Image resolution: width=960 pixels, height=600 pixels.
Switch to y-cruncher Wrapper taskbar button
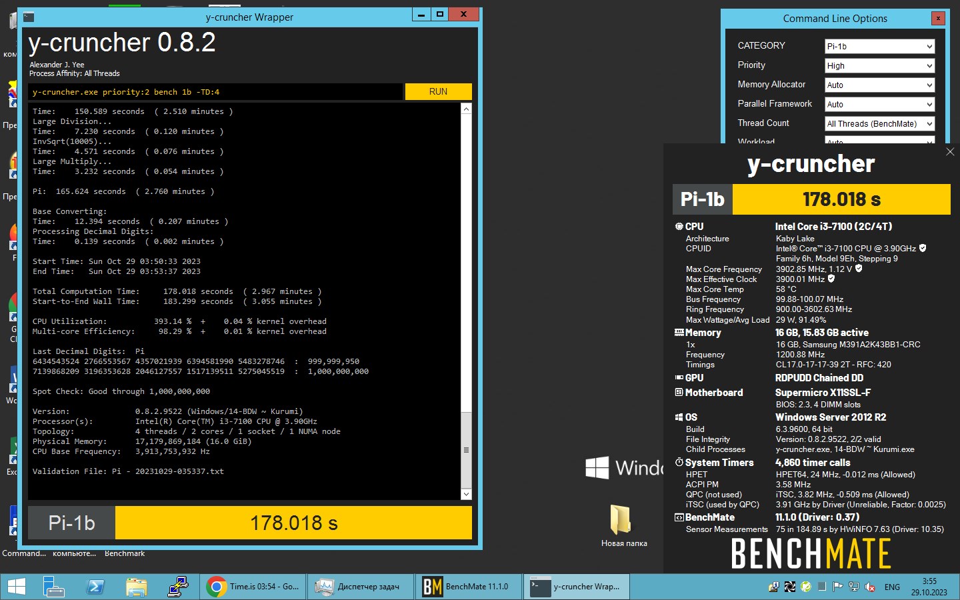(x=576, y=587)
